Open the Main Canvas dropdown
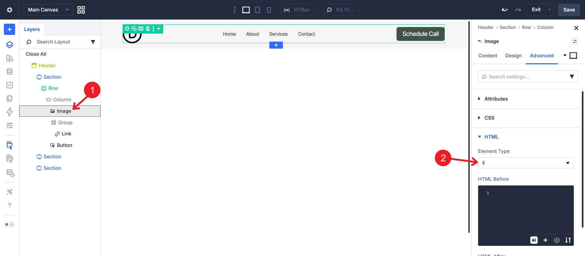585x256 pixels. click(x=48, y=10)
